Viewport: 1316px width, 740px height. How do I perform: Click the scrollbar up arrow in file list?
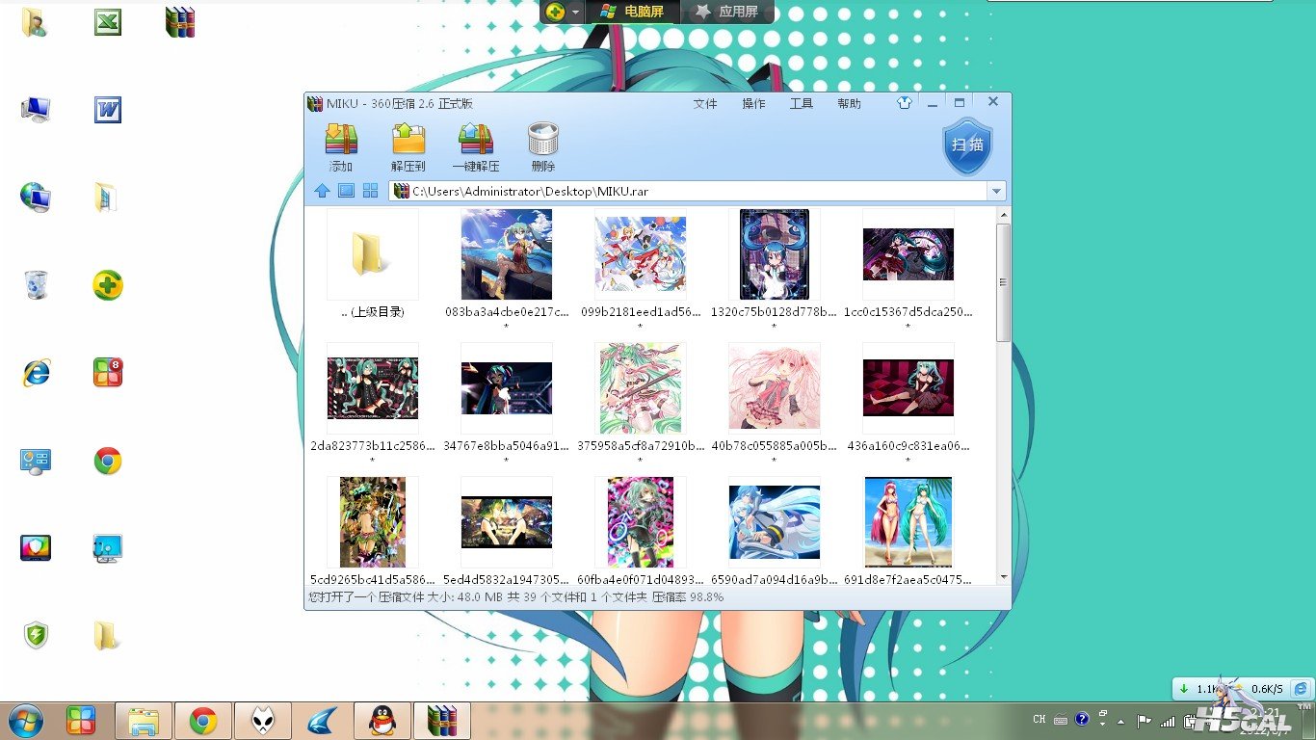[x=1003, y=214]
